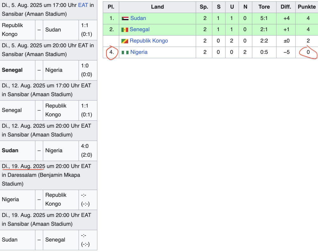Click the Senegal flag icon
This screenshot has height=252, width=318.
tap(125, 30)
